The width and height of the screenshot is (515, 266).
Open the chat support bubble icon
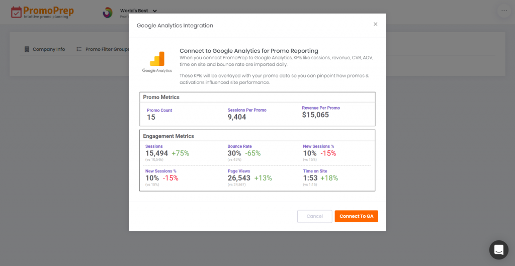(x=498, y=250)
